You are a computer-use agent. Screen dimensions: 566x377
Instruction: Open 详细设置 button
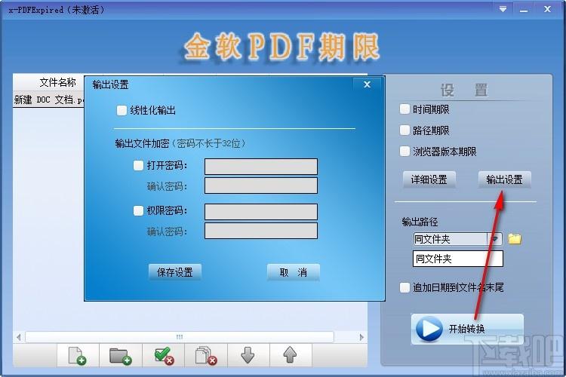tap(429, 179)
